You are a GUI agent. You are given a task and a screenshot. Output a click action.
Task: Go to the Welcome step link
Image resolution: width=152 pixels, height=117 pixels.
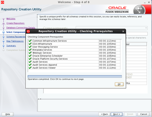point(11,19)
